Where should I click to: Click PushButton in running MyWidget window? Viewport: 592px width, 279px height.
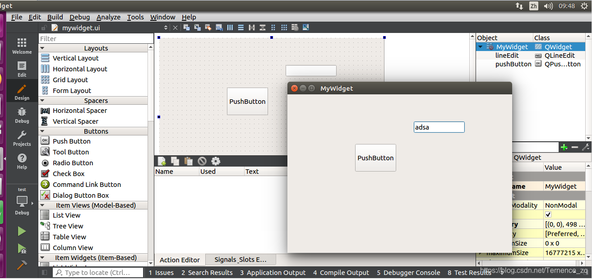[375, 158]
